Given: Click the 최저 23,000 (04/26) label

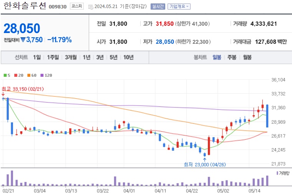Looking at the screenshot, I should coord(204,165).
